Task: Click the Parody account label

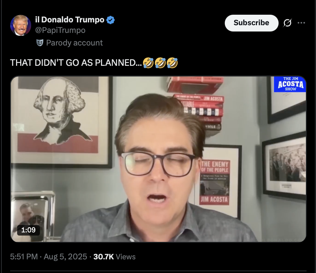Action: pyautogui.click(x=74, y=43)
